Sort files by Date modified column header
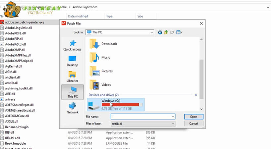Viewport: 271px width, 149px height. (x=78, y=16)
